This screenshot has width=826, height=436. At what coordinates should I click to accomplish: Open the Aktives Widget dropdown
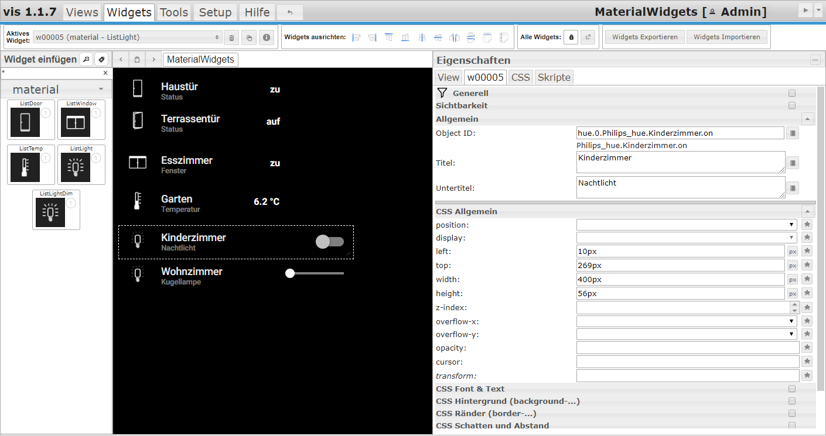point(127,37)
